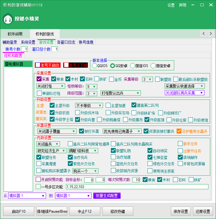216x219 pixels.
Task: Toggle the 本号不下线 checkbox
Action: click(66, 65)
